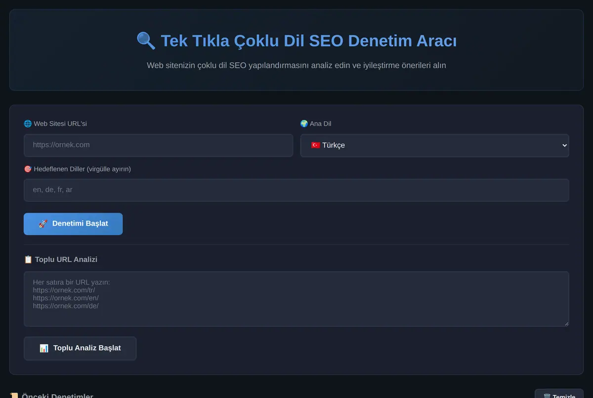
Task: Click the rocket icon in Denetimi Başlat
Action: point(43,224)
